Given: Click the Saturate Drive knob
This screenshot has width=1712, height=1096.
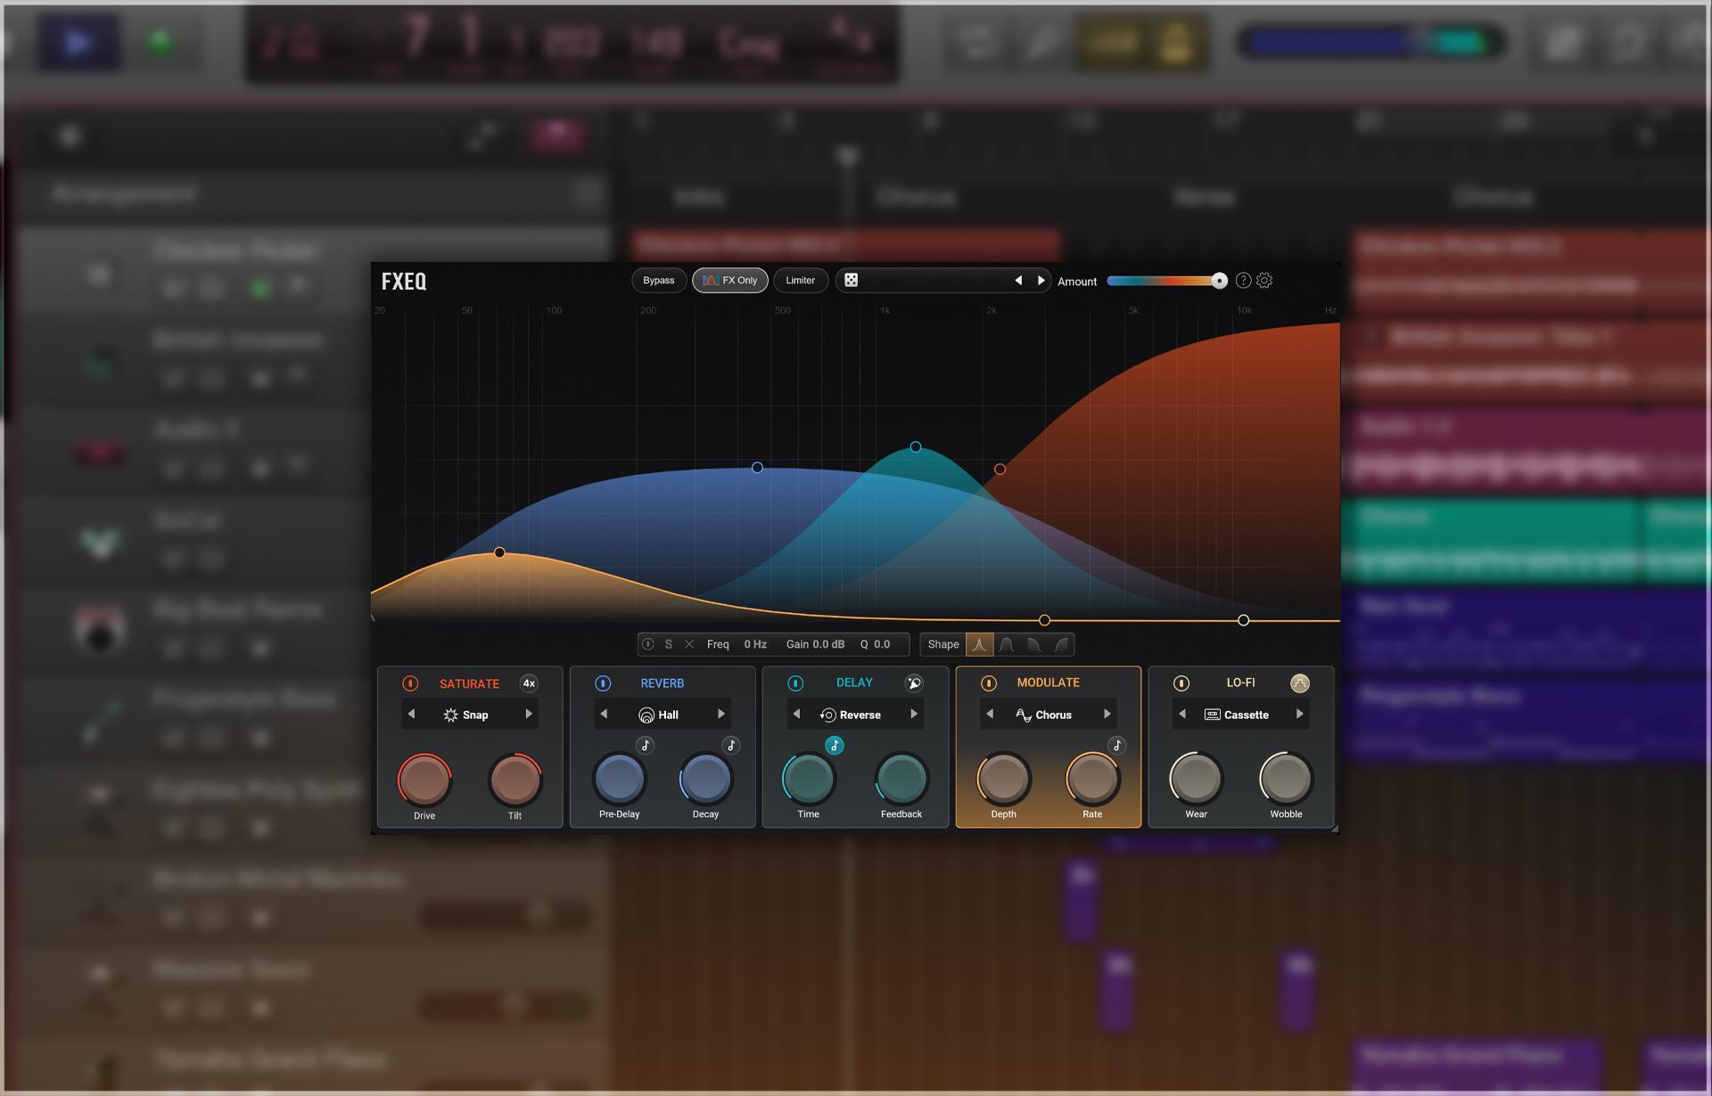Looking at the screenshot, I should (x=424, y=781).
